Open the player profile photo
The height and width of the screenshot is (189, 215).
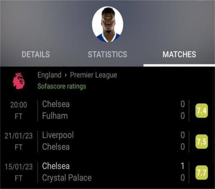[x=107, y=24]
